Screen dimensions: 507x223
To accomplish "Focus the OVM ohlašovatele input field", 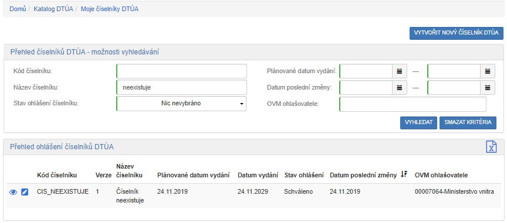I will coord(413,104).
